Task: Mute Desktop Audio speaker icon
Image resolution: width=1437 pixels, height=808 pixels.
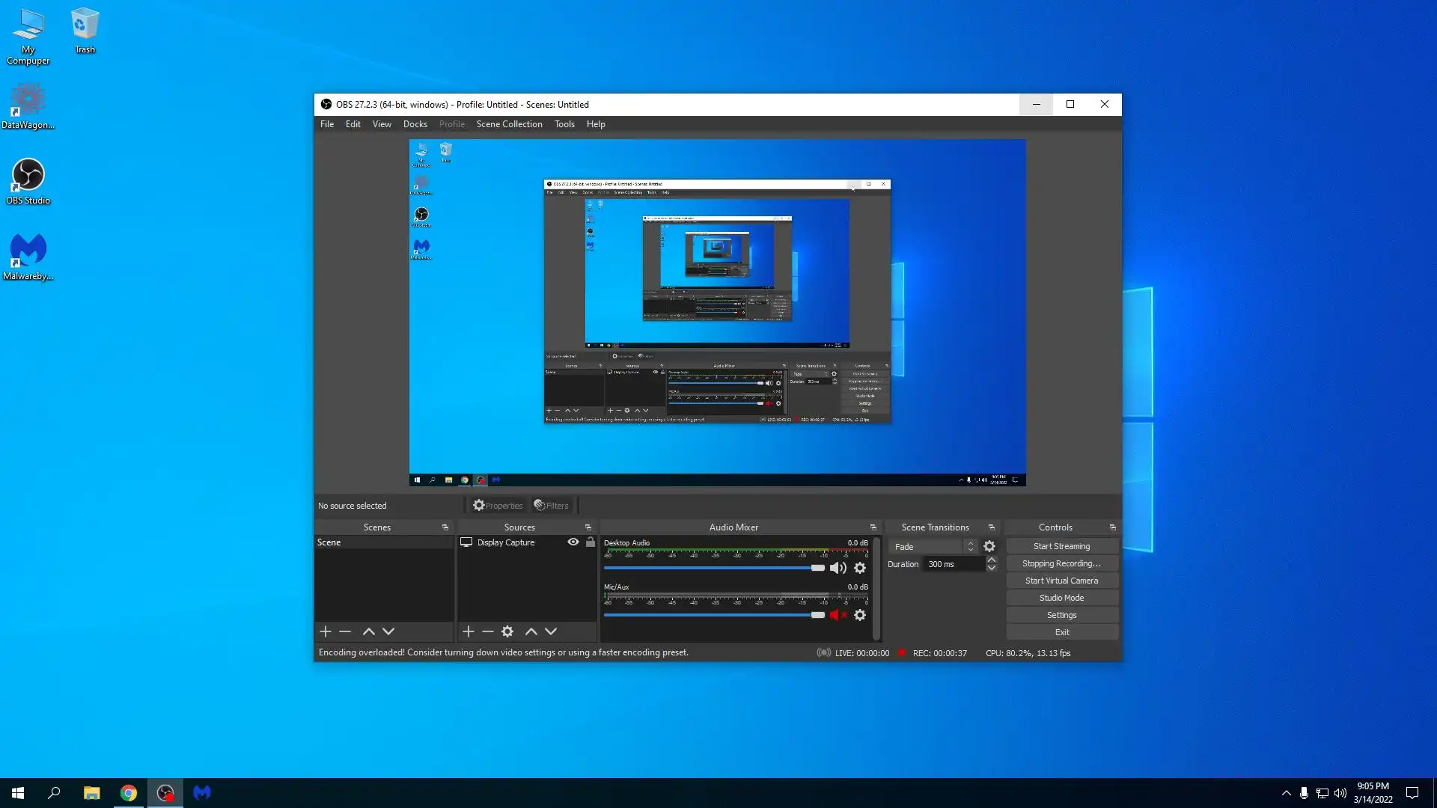Action: pyautogui.click(x=838, y=568)
